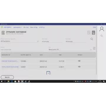Open the report list document icon

pos(93,33)
